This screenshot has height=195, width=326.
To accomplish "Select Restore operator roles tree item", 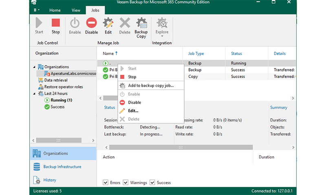I will [64, 87].
